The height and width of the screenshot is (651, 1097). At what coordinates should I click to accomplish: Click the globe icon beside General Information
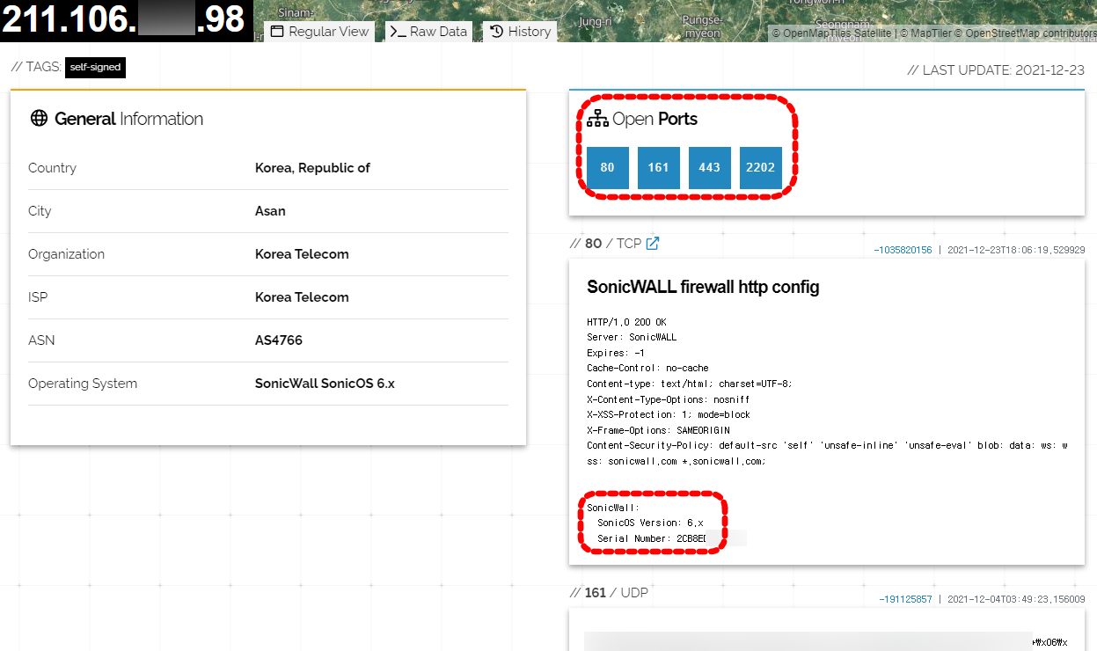[39, 119]
